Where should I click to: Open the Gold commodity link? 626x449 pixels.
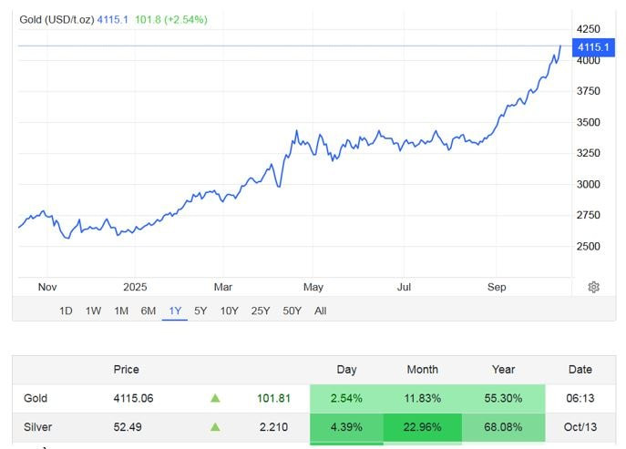[x=36, y=398]
